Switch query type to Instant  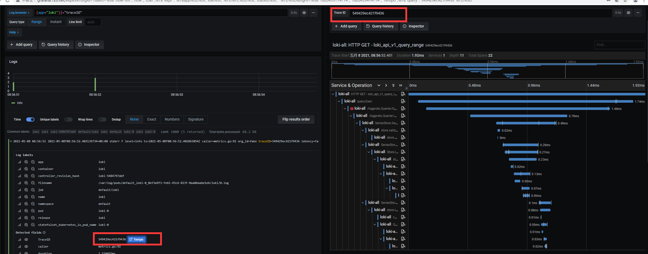[x=56, y=22]
